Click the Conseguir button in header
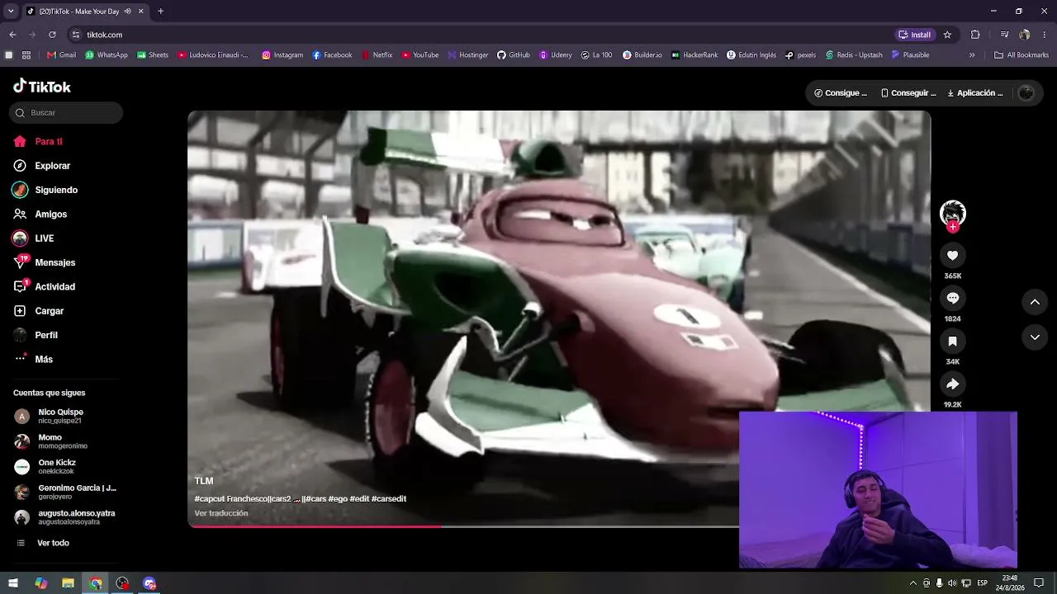Screen dimensions: 1057x594 tap(908, 93)
